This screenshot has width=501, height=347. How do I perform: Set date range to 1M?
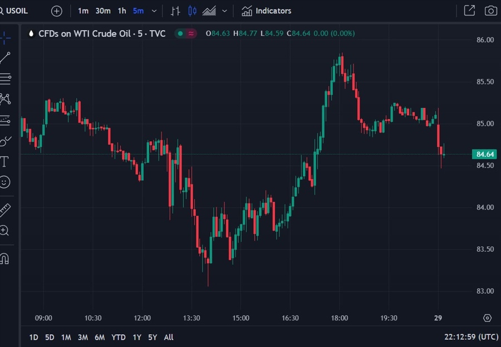pyautogui.click(x=66, y=338)
